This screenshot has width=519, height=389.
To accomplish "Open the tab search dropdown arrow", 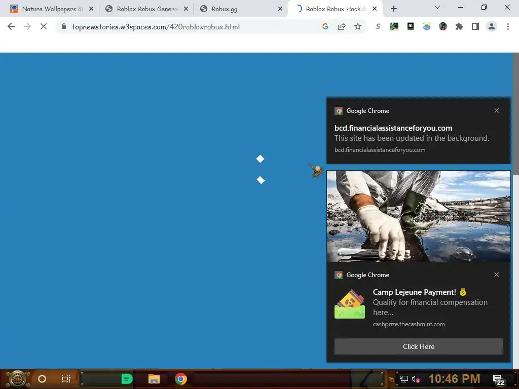I will pyautogui.click(x=437, y=7).
